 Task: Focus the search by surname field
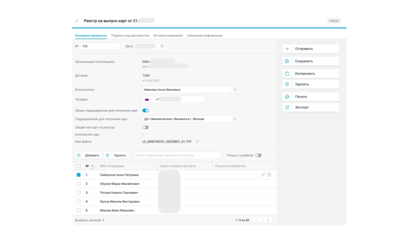pos(178,155)
